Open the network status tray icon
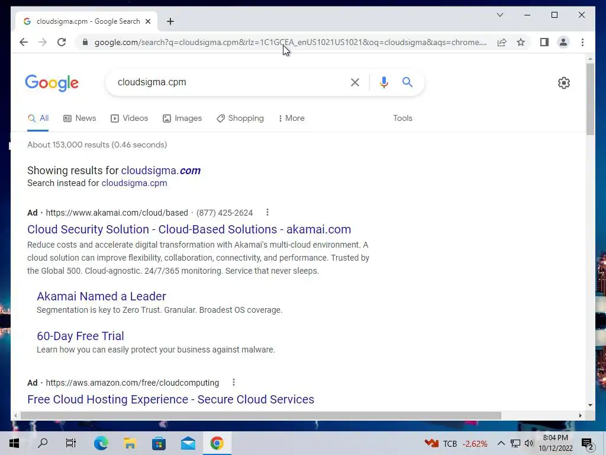This screenshot has width=606, height=455. point(515,443)
